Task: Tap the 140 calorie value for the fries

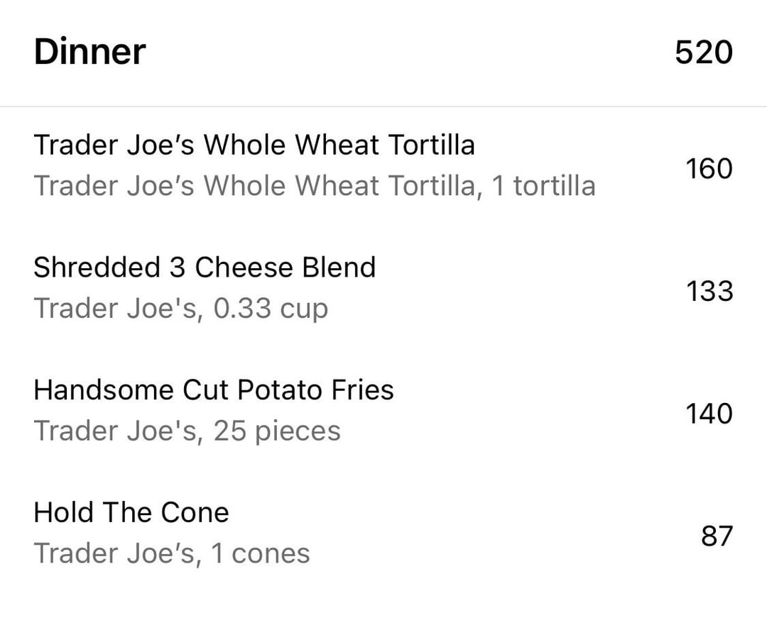Action: point(708,413)
